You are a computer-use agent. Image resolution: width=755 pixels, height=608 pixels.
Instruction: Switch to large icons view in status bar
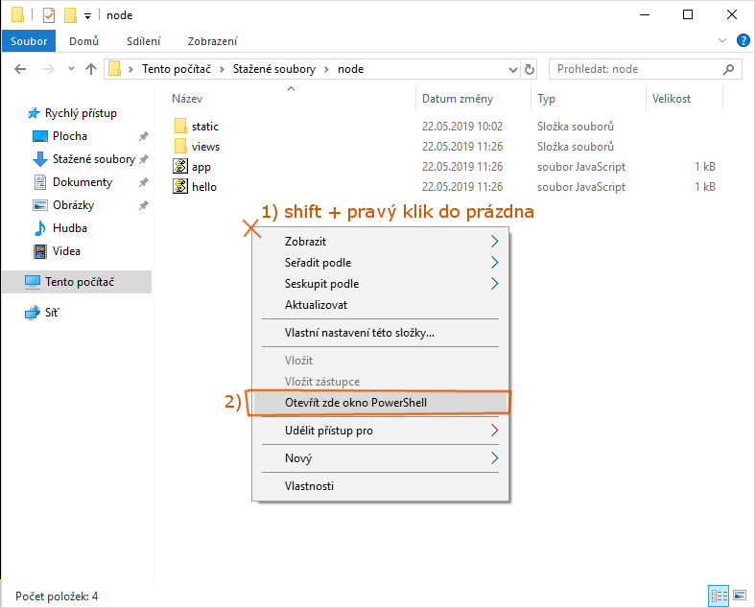[740, 596]
